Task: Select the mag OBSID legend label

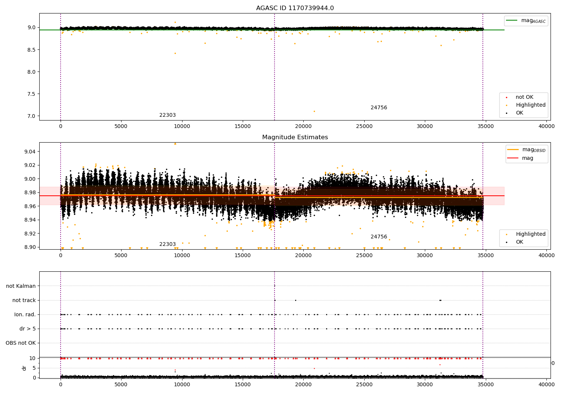Action: (534, 150)
